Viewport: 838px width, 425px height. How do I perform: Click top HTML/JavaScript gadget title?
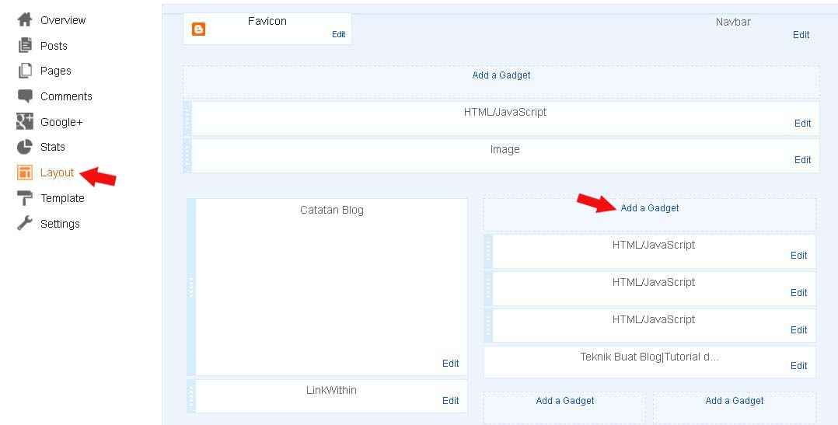[505, 112]
